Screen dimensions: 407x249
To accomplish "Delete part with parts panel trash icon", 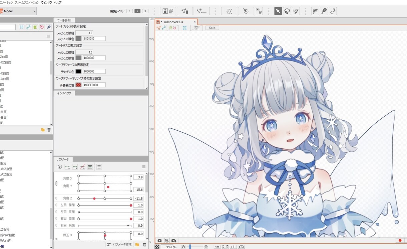I will [x=49, y=130].
